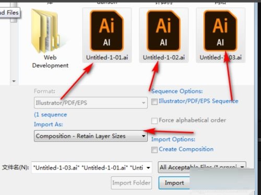
Task: Click the Web Development folder name
Action: click(50, 61)
